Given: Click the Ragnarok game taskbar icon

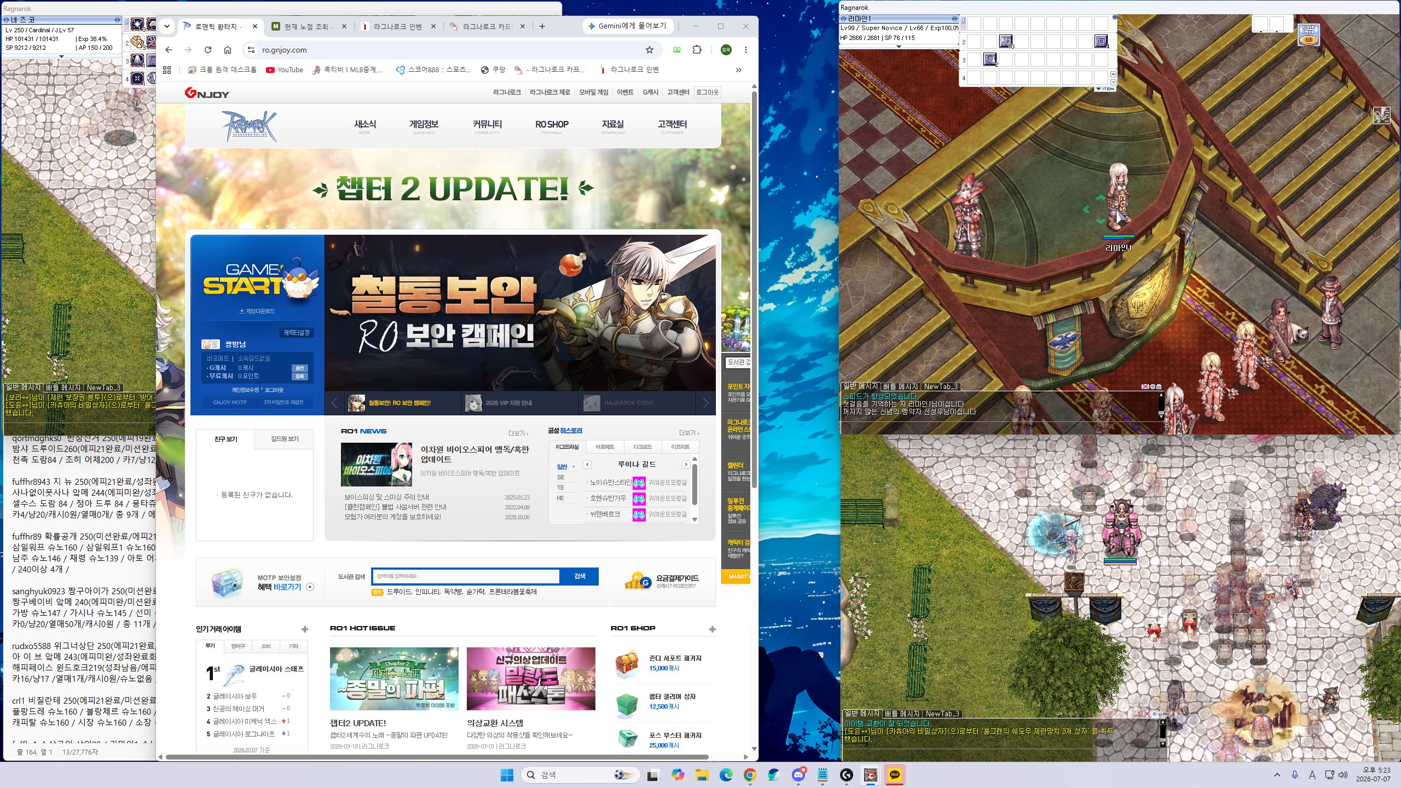Looking at the screenshot, I should pos(871,775).
